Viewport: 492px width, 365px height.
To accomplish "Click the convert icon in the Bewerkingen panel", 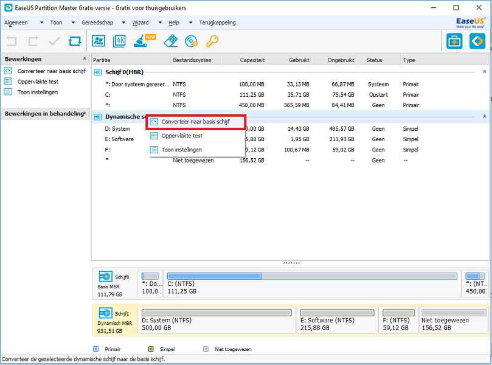I will pos(8,71).
